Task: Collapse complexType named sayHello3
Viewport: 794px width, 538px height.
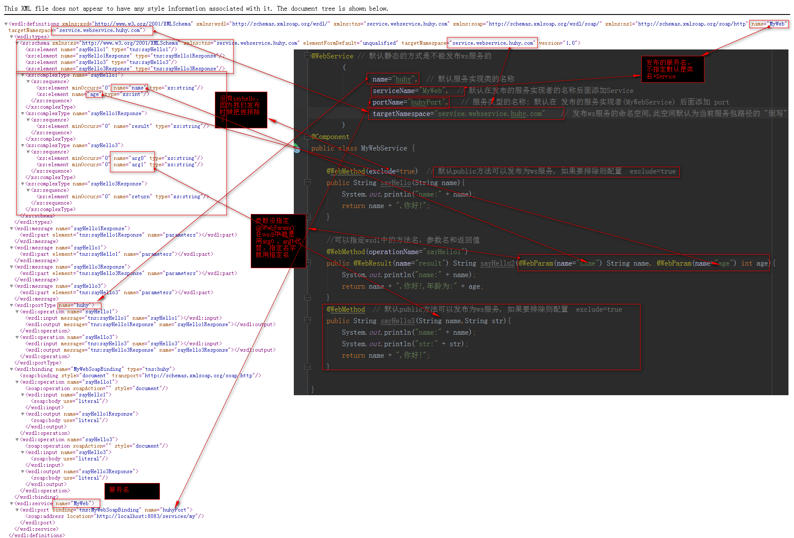Action: click(x=23, y=145)
